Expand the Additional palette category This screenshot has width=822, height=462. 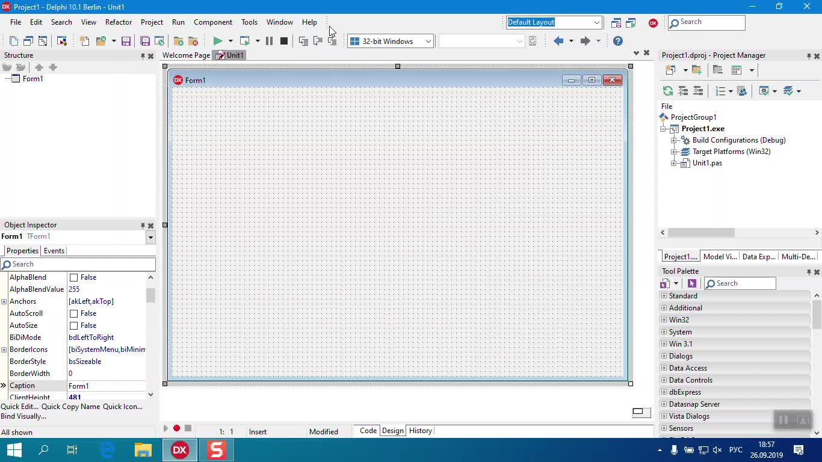click(664, 308)
